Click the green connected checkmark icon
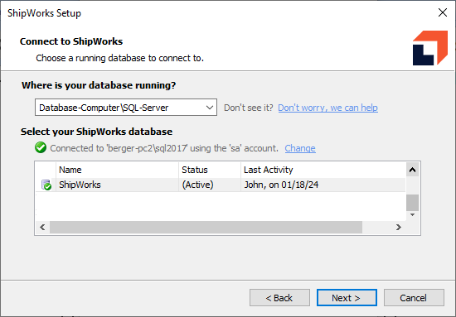The image size is (456, 317). [x=41, y=148]
